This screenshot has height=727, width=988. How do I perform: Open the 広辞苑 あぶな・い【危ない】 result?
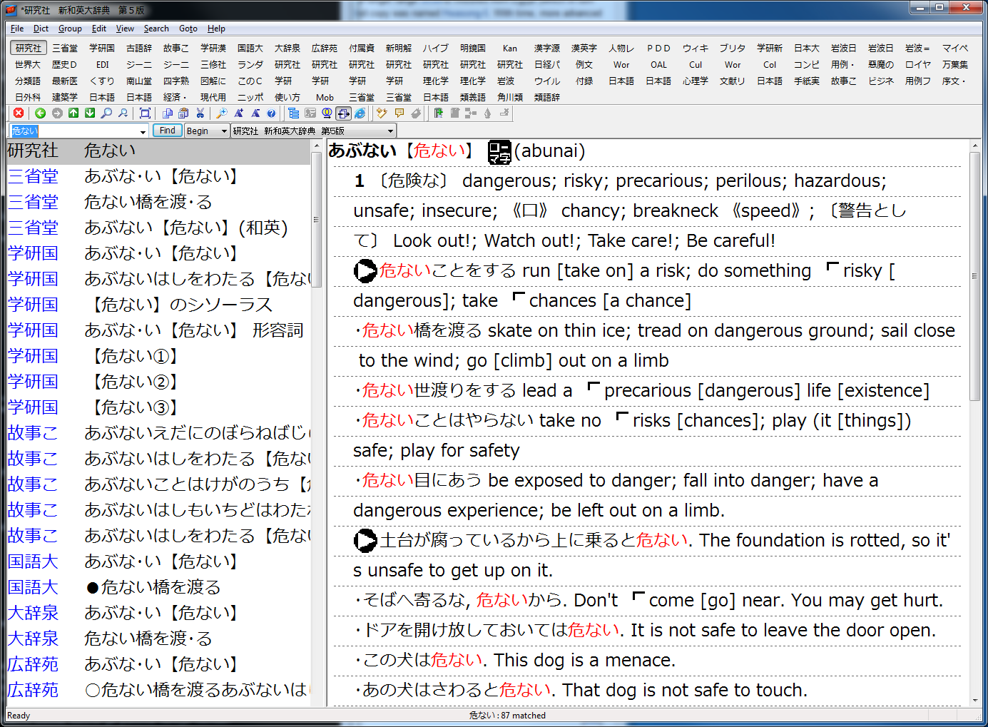click(x=160, y=664)
